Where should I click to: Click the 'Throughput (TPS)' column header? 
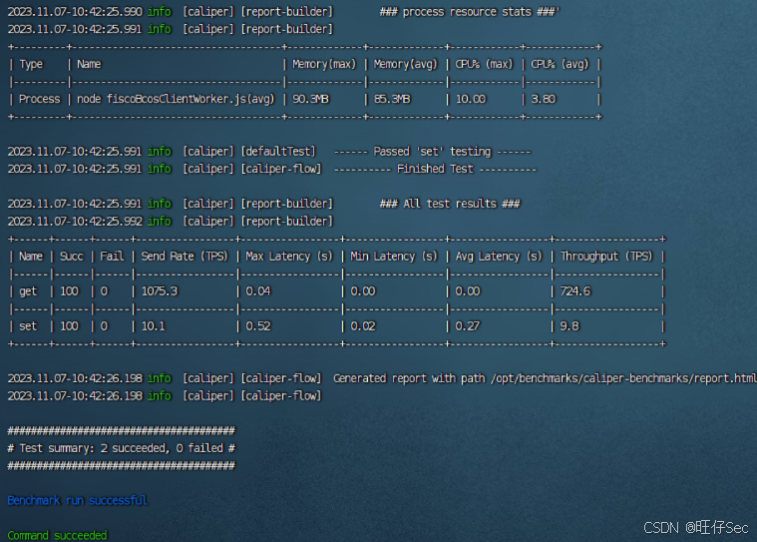606,256
